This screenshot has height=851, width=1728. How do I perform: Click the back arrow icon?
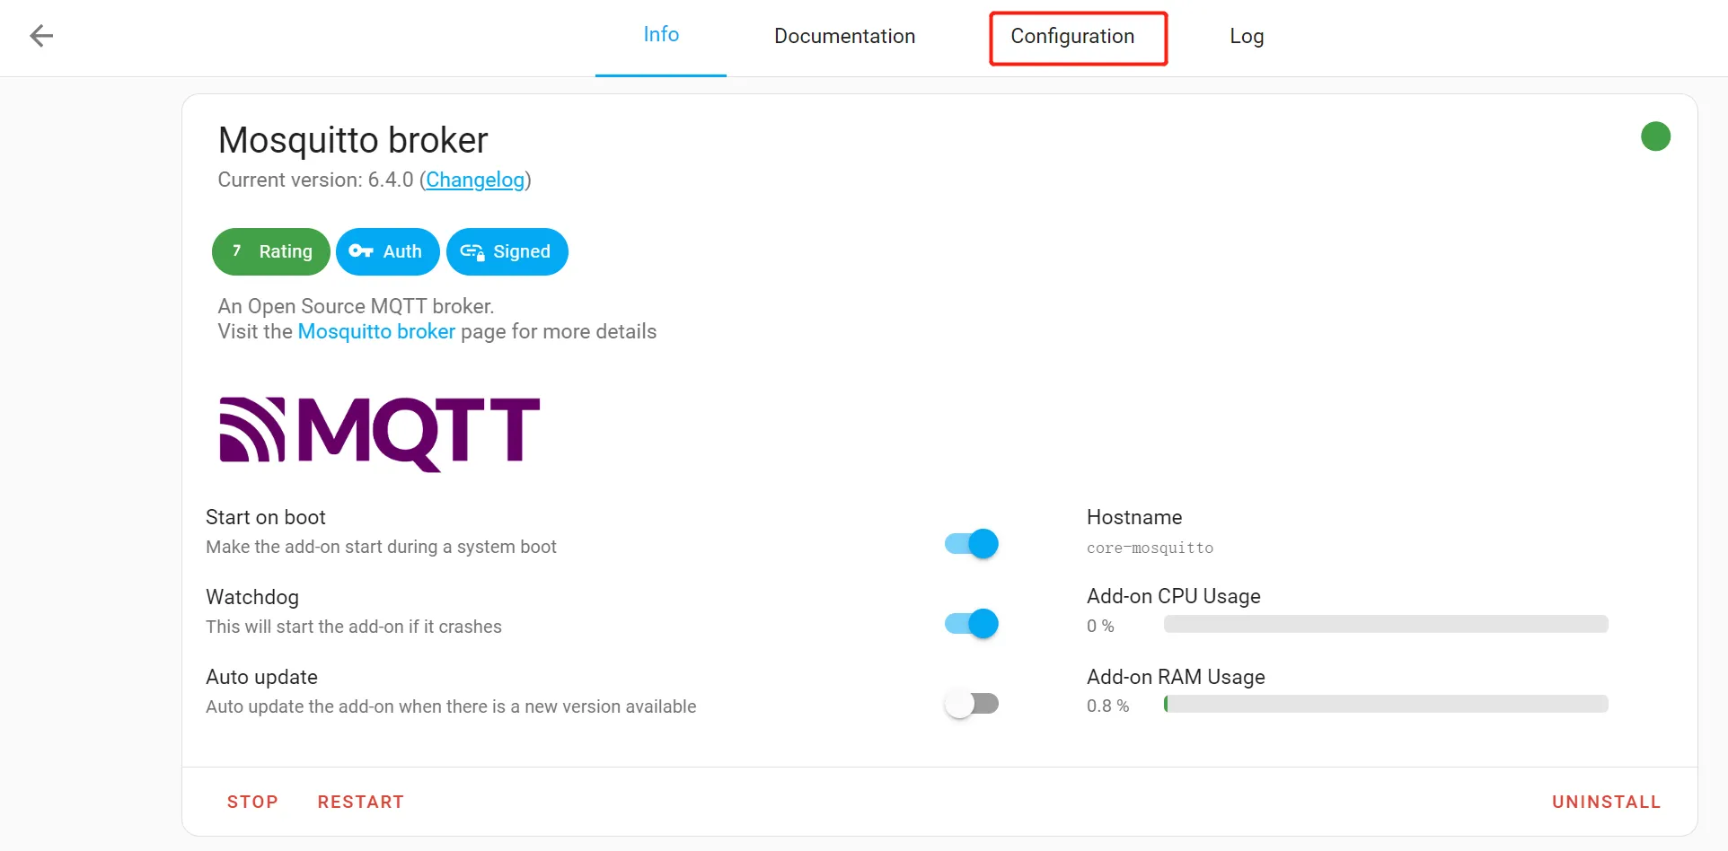tap(41, 36)
